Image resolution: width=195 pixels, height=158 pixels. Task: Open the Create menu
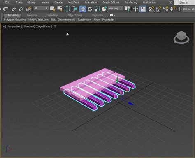pyautogui.click(x=58, y=2)
